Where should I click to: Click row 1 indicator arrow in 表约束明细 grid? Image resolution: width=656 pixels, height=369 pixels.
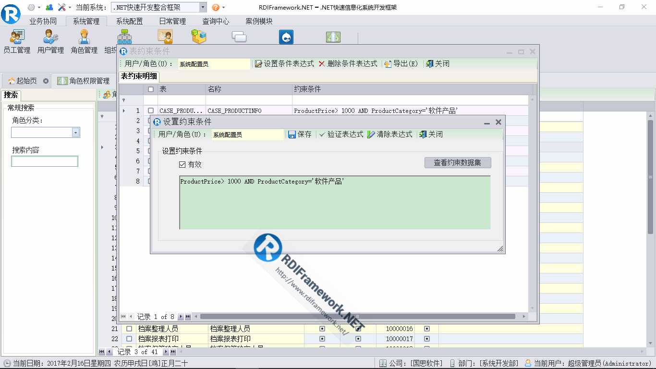(x=124, y=111)
